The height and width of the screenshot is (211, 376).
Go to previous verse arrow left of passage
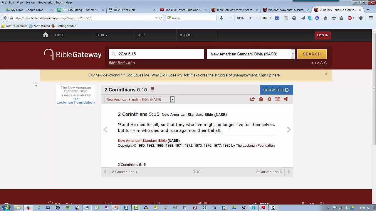(x=106, y=130)
